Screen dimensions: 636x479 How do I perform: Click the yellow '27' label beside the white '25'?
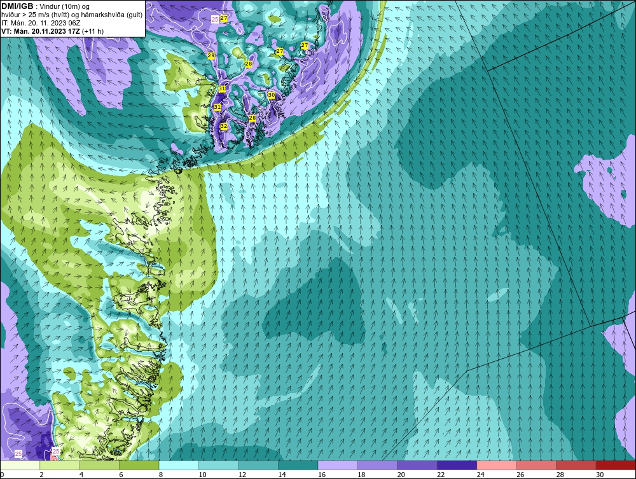(224, 18)
